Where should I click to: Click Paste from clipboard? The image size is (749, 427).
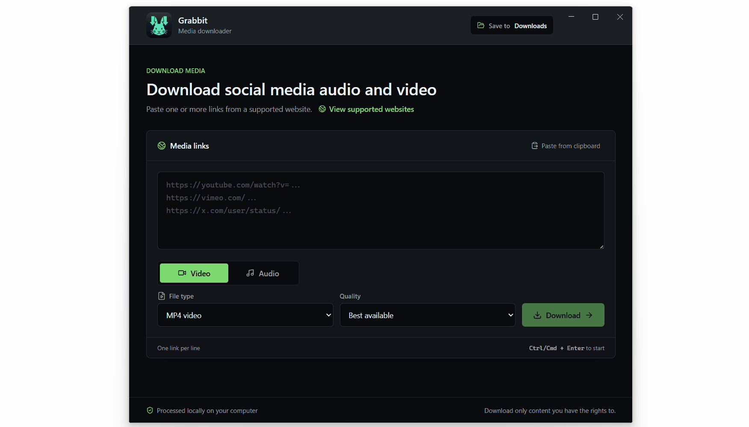click(x=566, y=146)
